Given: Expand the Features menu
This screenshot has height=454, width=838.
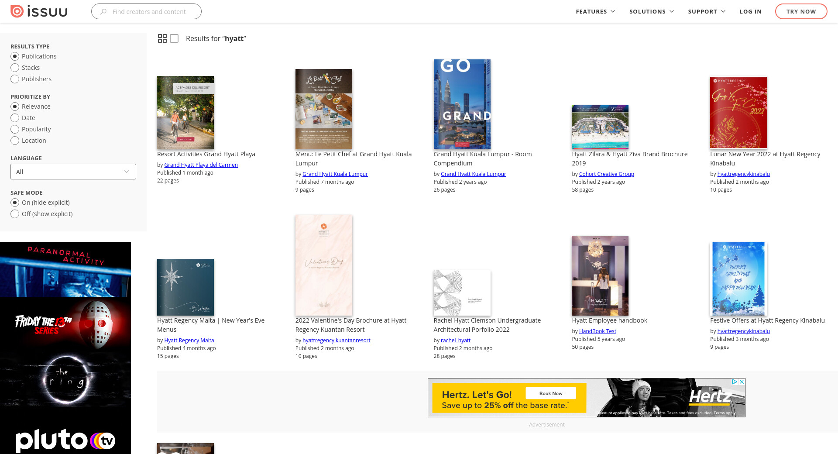Looking at the screenshot, I should pyautogui.click(x=595, y=12).
